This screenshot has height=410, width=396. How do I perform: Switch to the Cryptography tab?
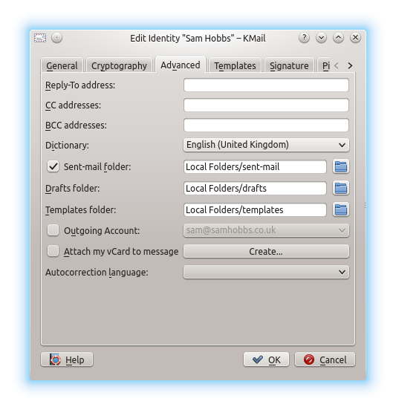119,65
